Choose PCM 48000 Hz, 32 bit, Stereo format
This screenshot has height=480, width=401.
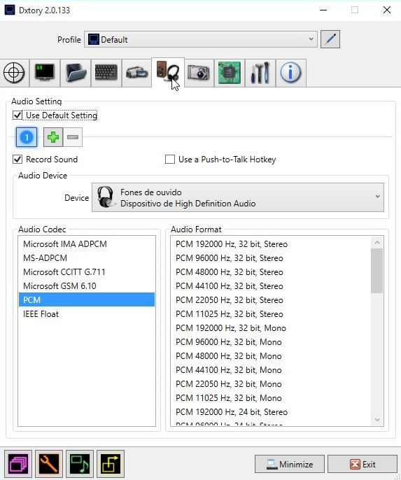tap(230, 271)
